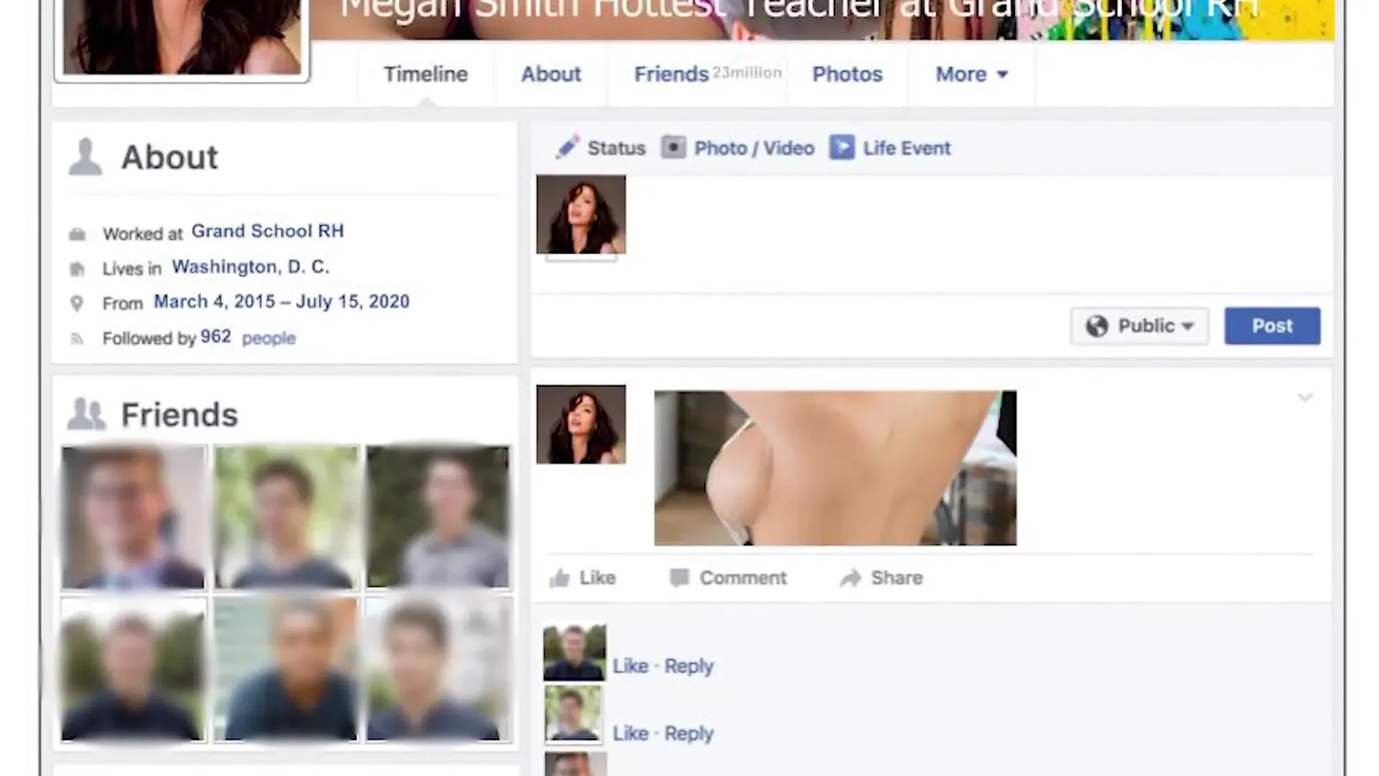
Task: Click the Status pencil icon
Action: click(567, 147)
